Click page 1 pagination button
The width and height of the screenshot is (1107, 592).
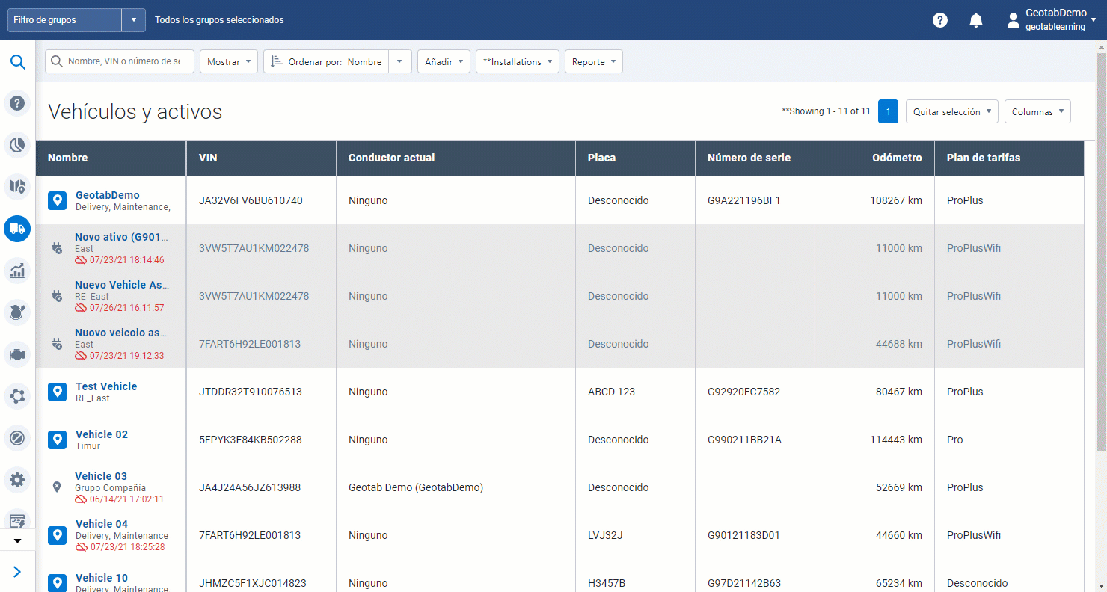tap(888, 111)
